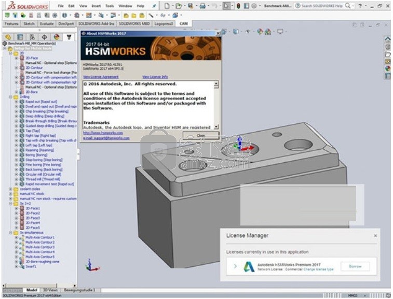The width and height of the screenshot is (393, 299).
Task: Click the About dialog scrollbar down arrow
Action: (216, 127)
